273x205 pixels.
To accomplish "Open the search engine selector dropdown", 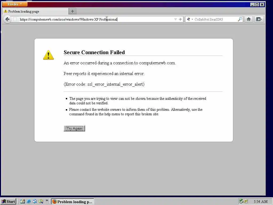I will click(x=190, y=19).
